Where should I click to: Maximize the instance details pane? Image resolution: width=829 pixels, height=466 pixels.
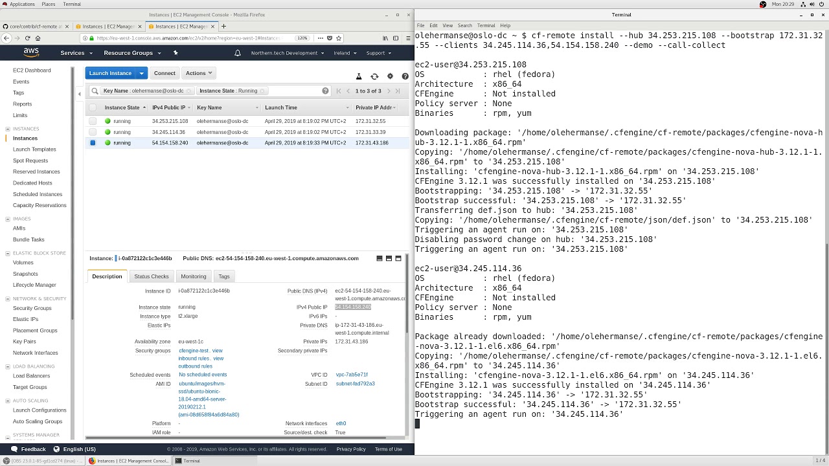click(398, 258)
